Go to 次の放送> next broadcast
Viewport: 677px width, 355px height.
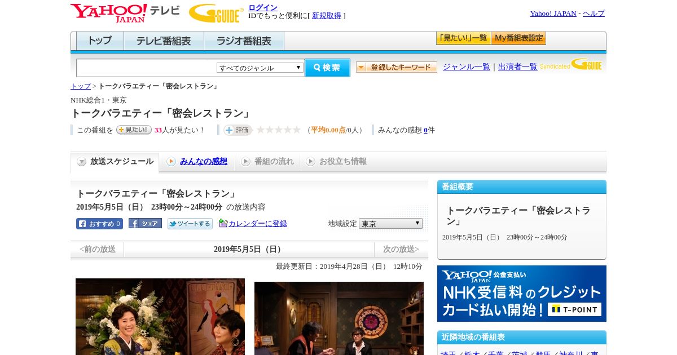point(401,249)
